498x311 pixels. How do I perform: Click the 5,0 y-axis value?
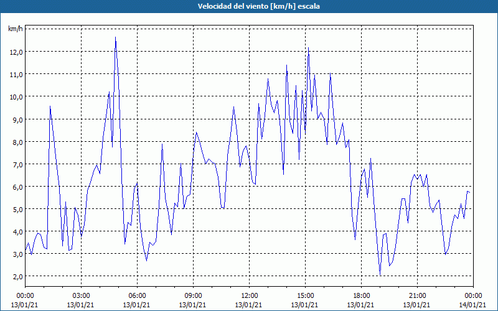17,210
